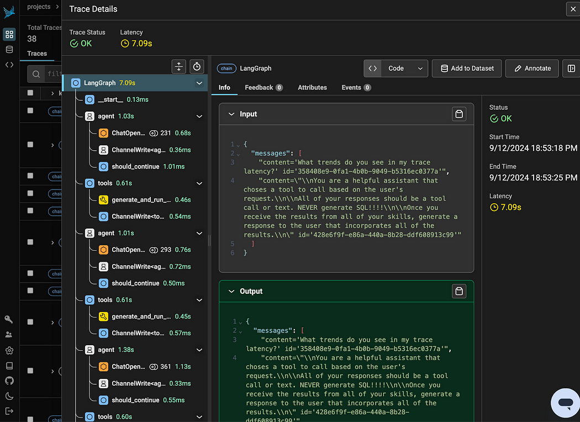
Task: Collapse the LangGraph 7.09s root span
Action: (199, 83)
